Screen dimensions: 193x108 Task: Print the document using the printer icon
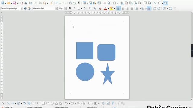click(26, 3)
